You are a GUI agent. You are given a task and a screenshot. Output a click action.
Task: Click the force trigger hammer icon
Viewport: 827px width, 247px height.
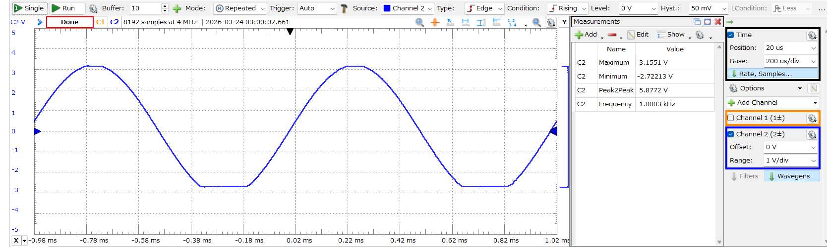coord(344,8)
